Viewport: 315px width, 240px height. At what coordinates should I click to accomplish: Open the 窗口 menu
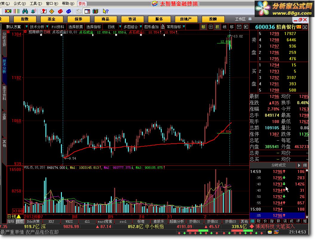52,4
